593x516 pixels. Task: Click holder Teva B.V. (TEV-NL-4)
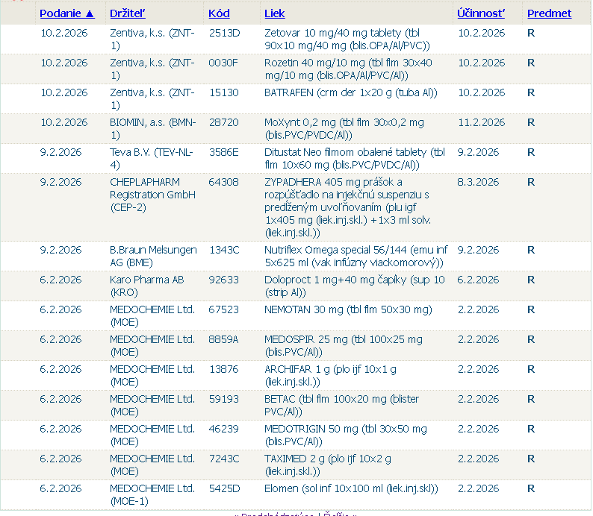click(x=152, y=159)
